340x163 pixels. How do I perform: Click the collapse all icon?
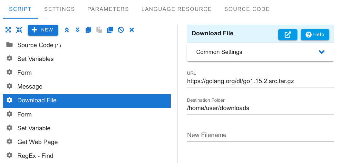(19, 30)
